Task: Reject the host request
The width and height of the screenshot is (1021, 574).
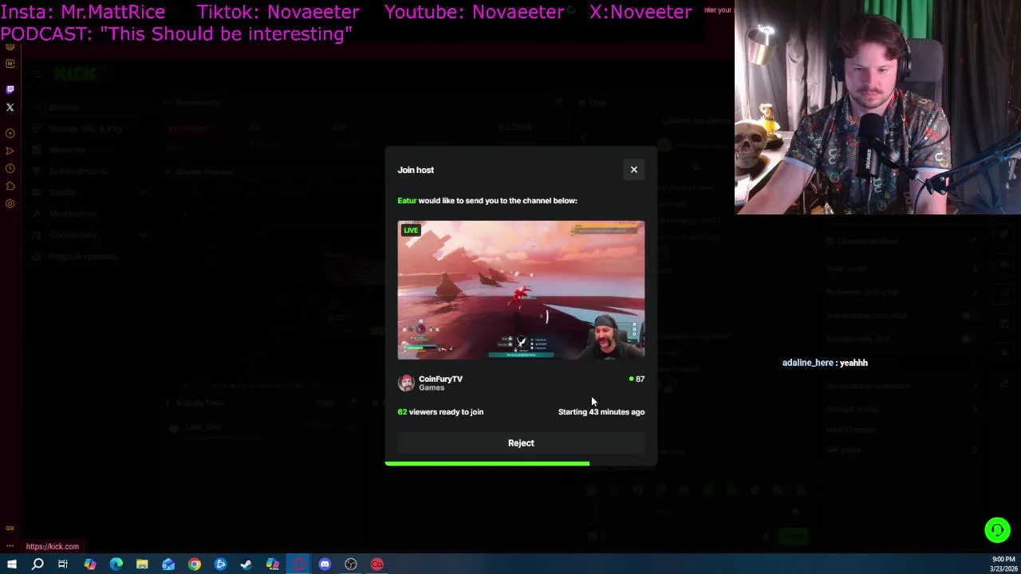Action: coord(521,443)
